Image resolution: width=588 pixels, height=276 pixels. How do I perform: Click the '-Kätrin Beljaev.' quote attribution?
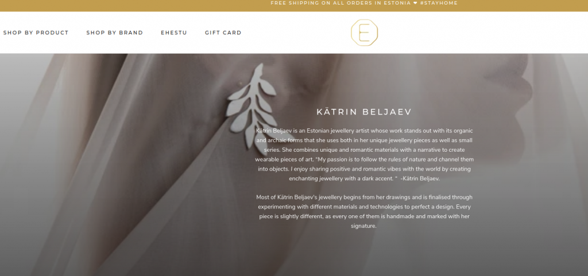click(420, 179)
